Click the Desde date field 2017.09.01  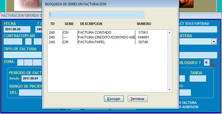click(32, 78)
